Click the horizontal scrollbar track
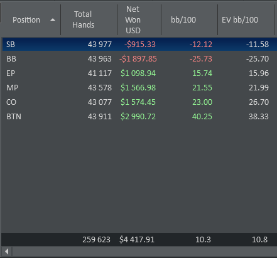 coord(144,251)
